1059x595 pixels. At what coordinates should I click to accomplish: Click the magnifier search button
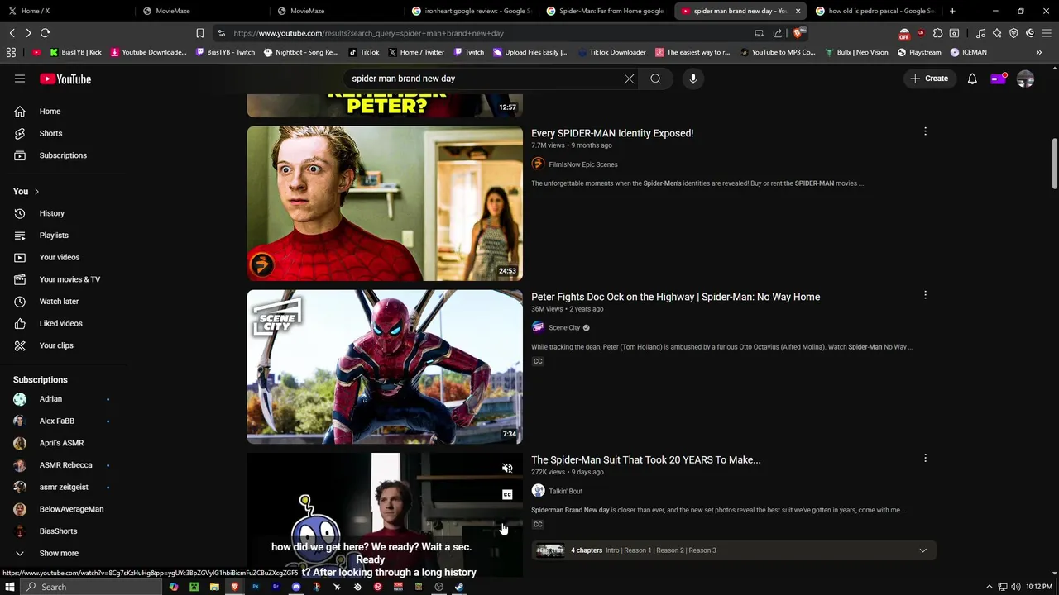pos(655,79)
